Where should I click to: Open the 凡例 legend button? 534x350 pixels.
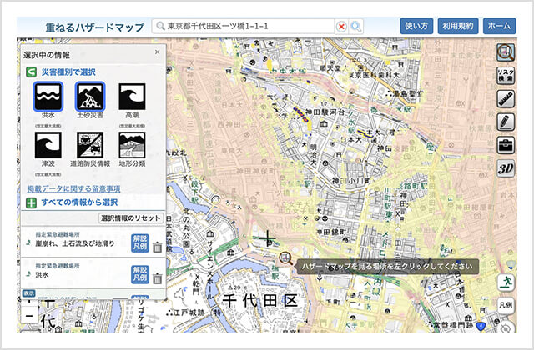[x=506, y=305]
